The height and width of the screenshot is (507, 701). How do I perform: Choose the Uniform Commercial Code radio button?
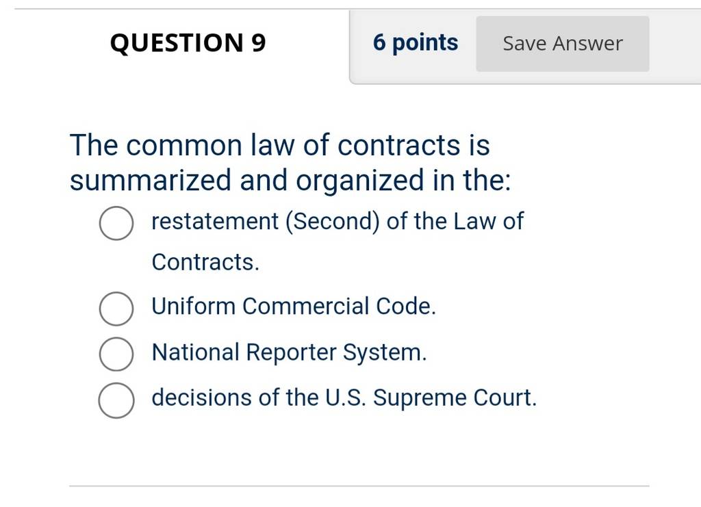pyautogui.click(x=116, y=309)
